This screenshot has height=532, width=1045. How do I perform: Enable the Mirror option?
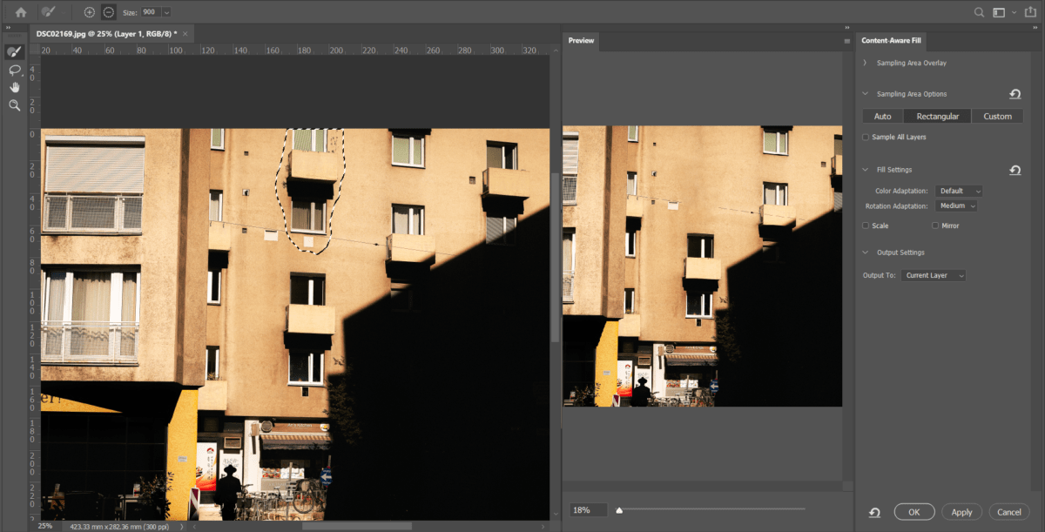pyautogui.click(x=936, y=226)
